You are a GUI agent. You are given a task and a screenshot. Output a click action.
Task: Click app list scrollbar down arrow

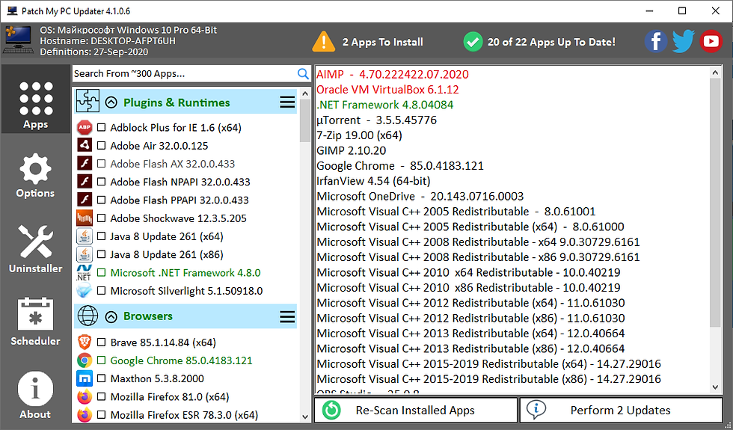(x=305, y=417)
